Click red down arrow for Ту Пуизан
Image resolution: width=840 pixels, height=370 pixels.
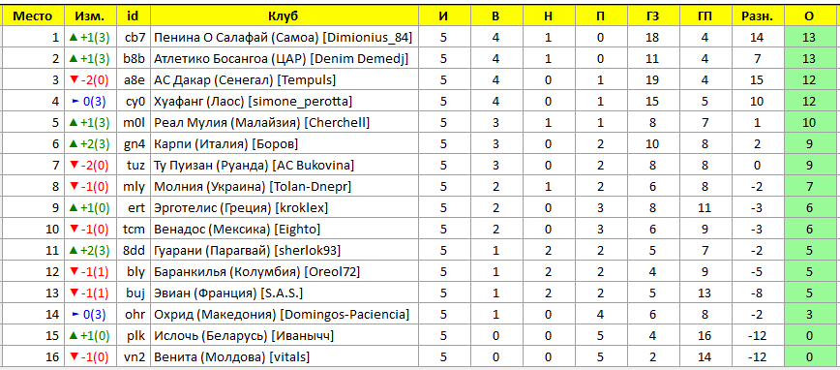pos(74,166)
